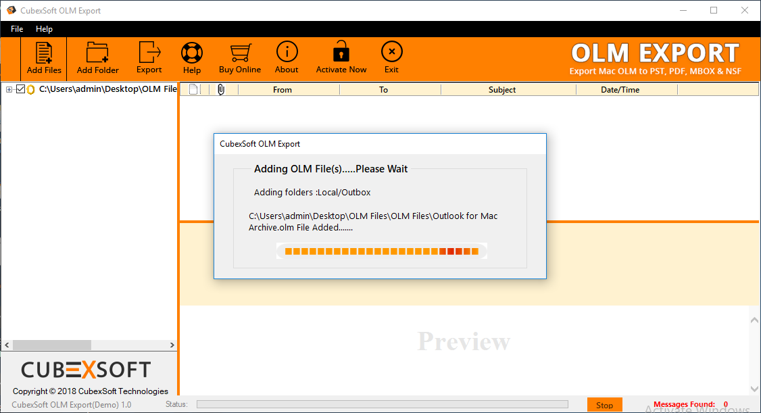Viewport: 761px width, 413px height.
Task: Click the Add Folder toolbar icon
Action: (x=97, y=53)
